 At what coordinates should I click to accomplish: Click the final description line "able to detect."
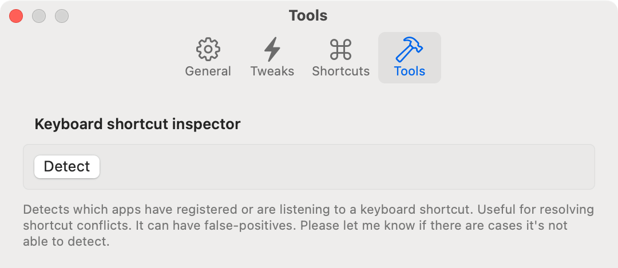point(66,241)
